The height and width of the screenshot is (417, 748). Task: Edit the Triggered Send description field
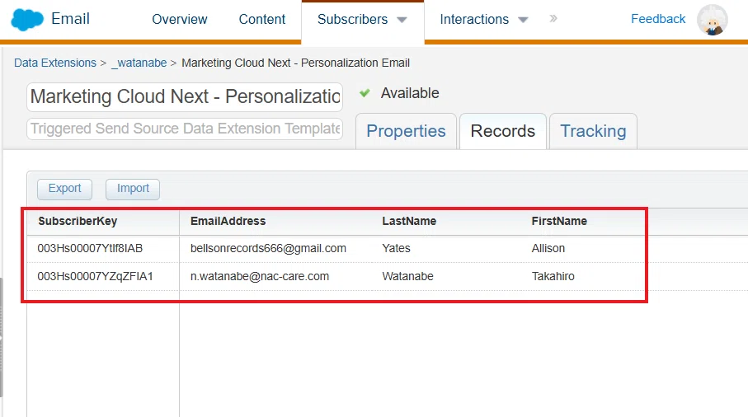(185, 129)
